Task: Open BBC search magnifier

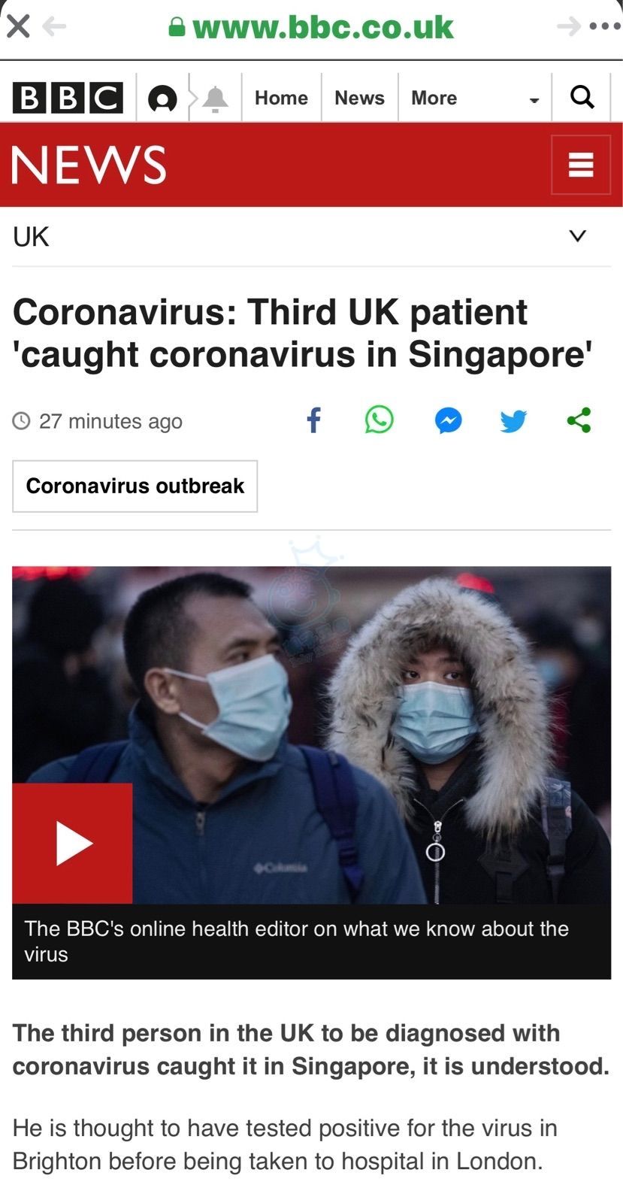Action: [582, 97]
